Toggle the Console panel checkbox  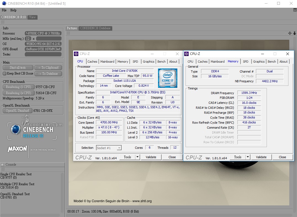(2, 165)
